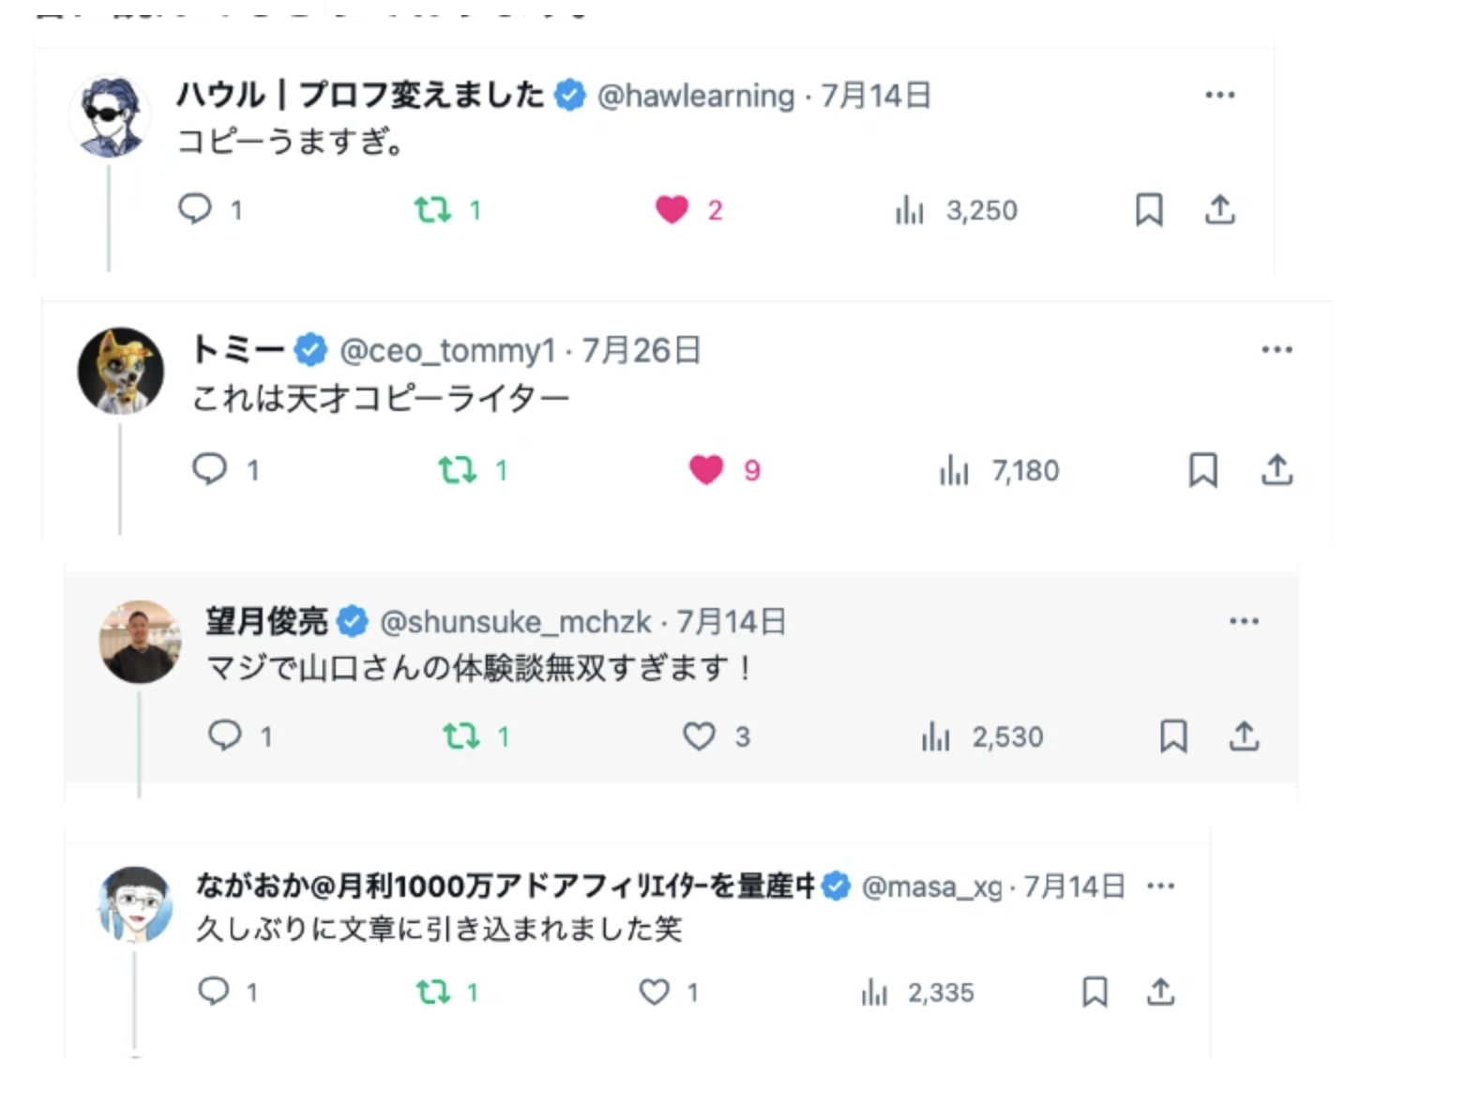Open the @shunsuke_mchzk profile link
The image size is (1465, 1109).
coord(515,622)
